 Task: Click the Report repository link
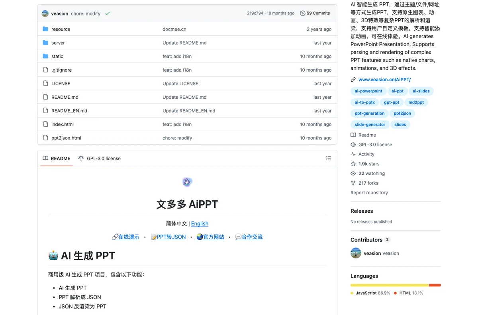[x=369, y=193]
